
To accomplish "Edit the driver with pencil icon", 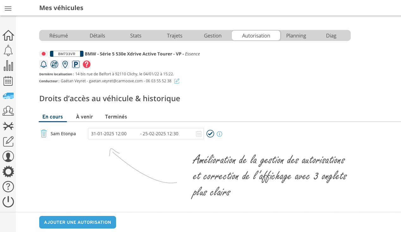I will tap(177, 81).
